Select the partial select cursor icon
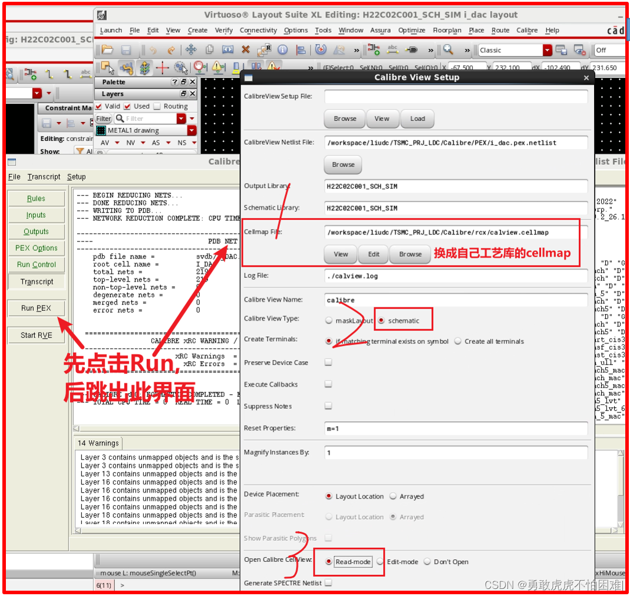The width and height of the screenshot is (630, 596). pyautogui.click(x=108, y=68)
